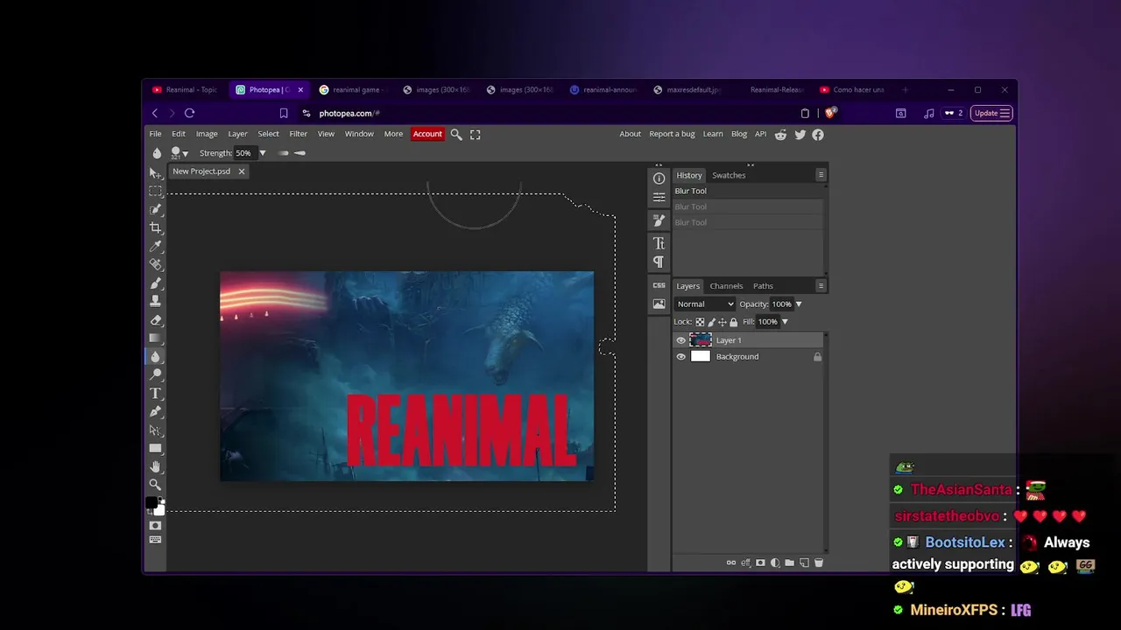Open the Layers panel menu
The height and width of the screenshot is (630, 1121).
[x=821, y=286]
